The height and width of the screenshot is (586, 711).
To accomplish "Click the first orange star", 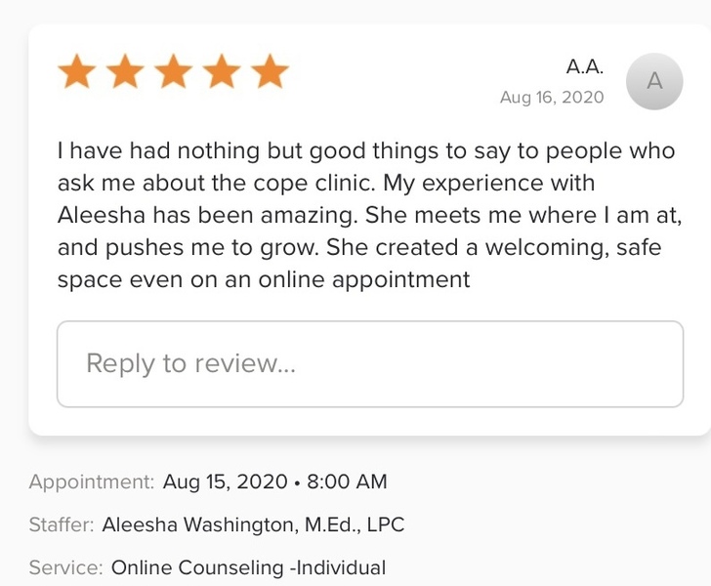I will (76, 72).
